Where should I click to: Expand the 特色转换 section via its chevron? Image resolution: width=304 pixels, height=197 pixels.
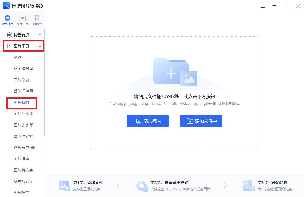[x=40, y=35]
